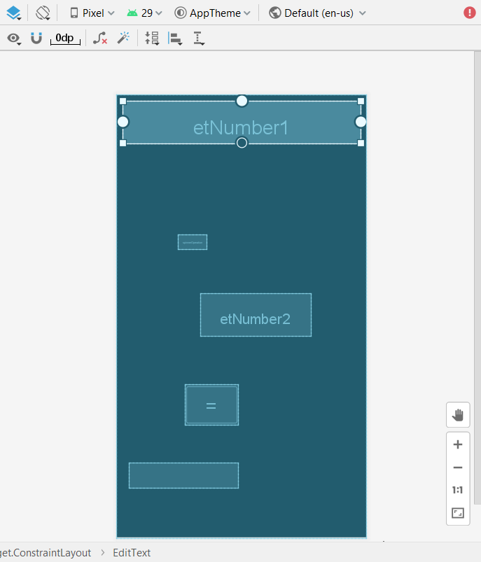Click the zoom in plus button
Screen dimensions: 481x562
click(x=458, y=444)
